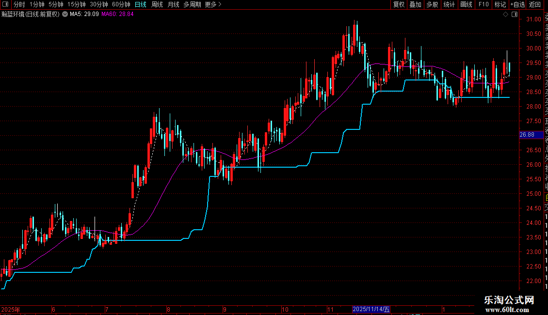Open the indicator dropdown next to 翰蓝环境 title
This screenshot has width=548, height=315.
pyautogui.click(x=65, y=14)
